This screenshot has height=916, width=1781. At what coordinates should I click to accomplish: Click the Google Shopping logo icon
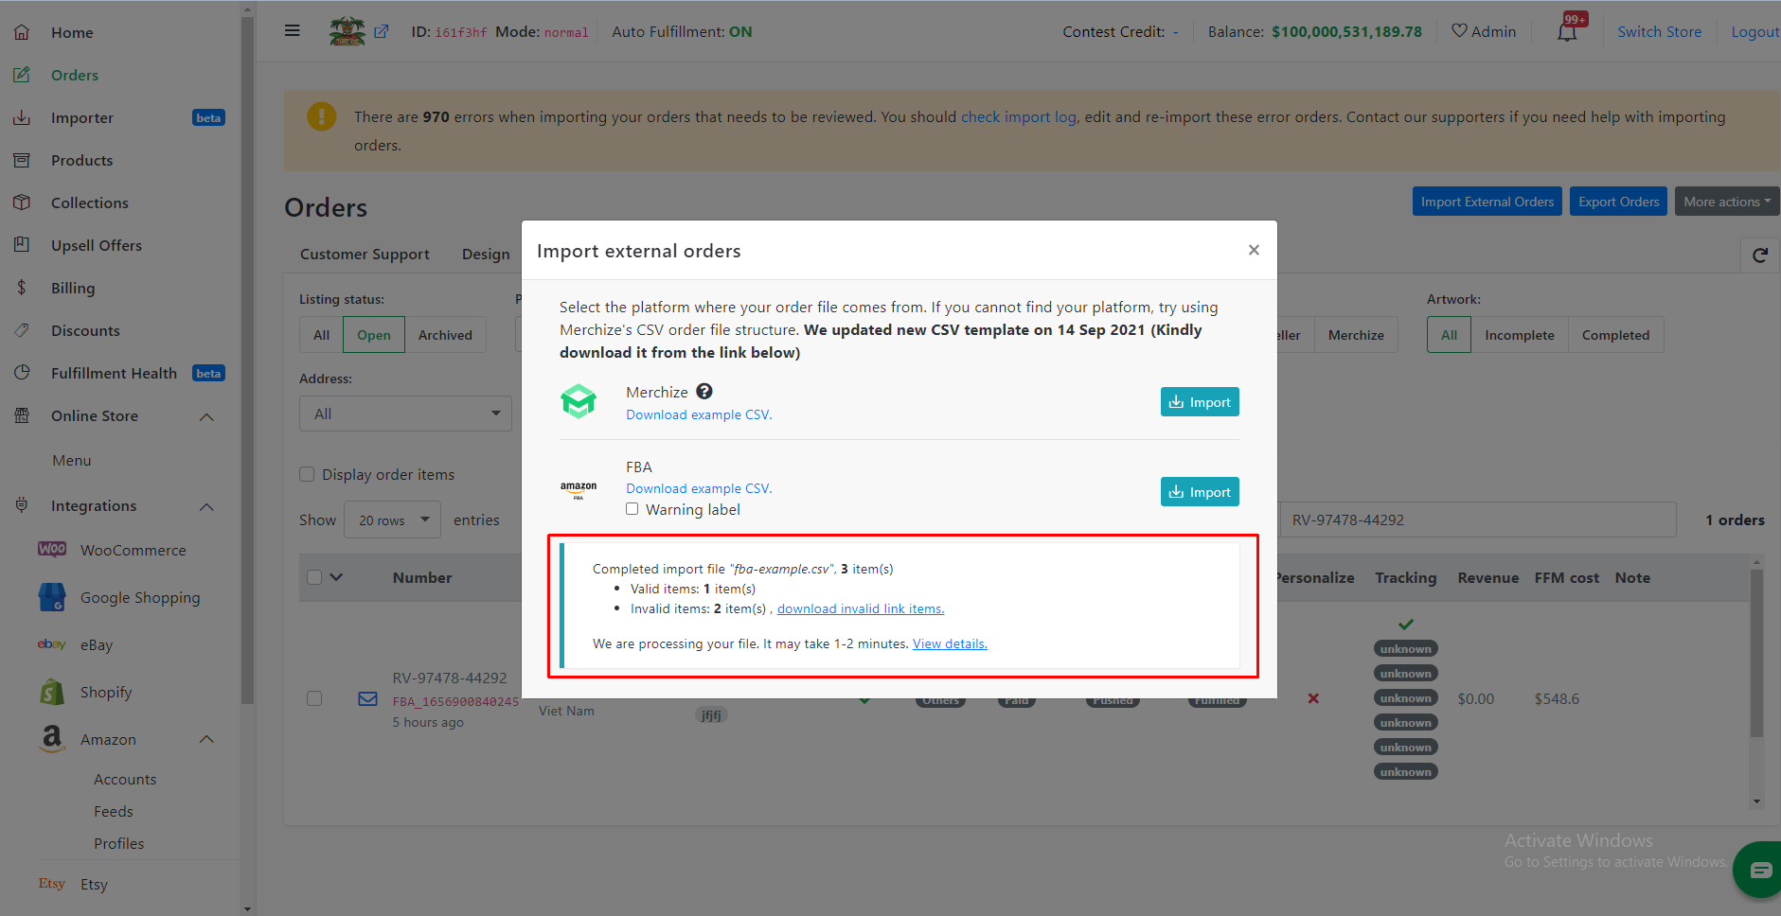tap(52, 597)
